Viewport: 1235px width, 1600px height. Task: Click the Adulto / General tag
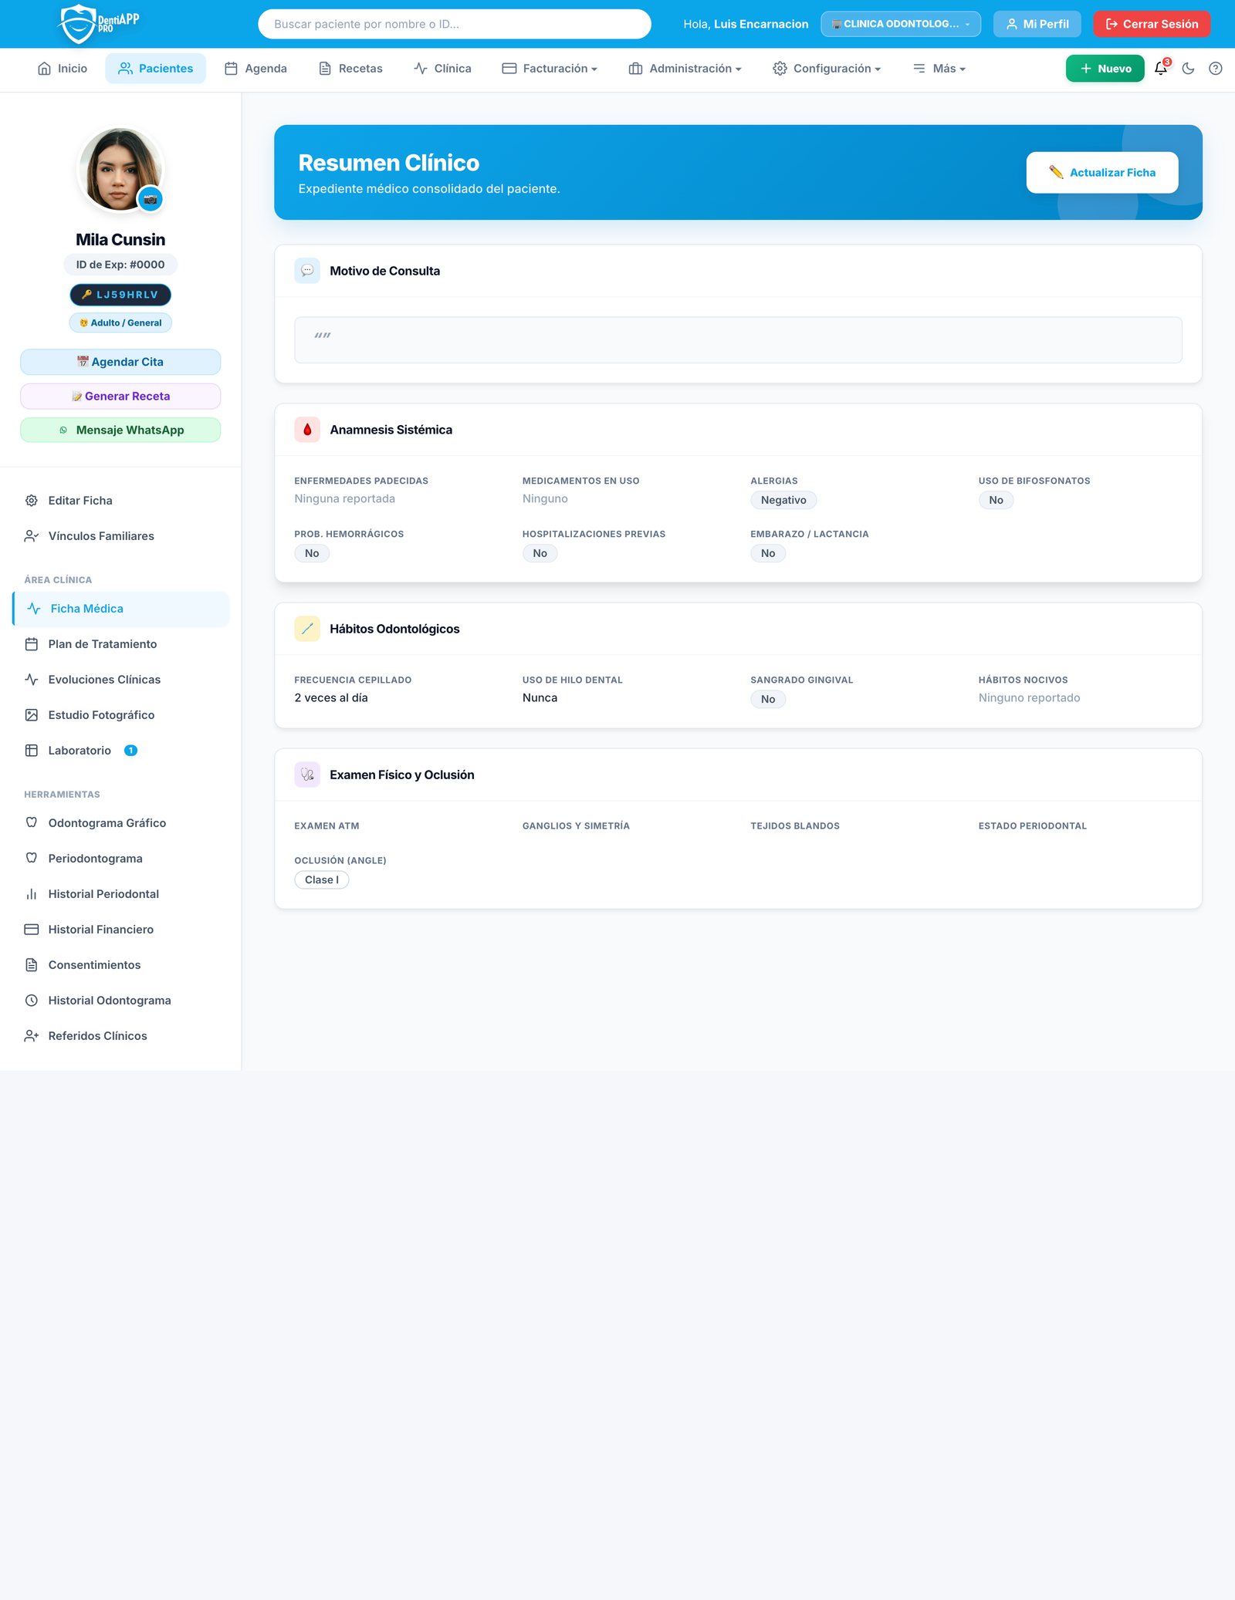tap(120, 323)
